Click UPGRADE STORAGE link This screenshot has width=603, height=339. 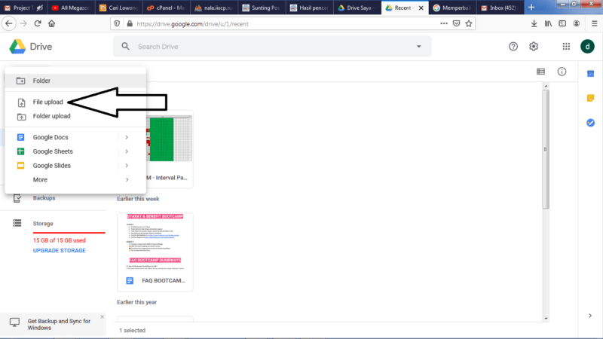60,251
